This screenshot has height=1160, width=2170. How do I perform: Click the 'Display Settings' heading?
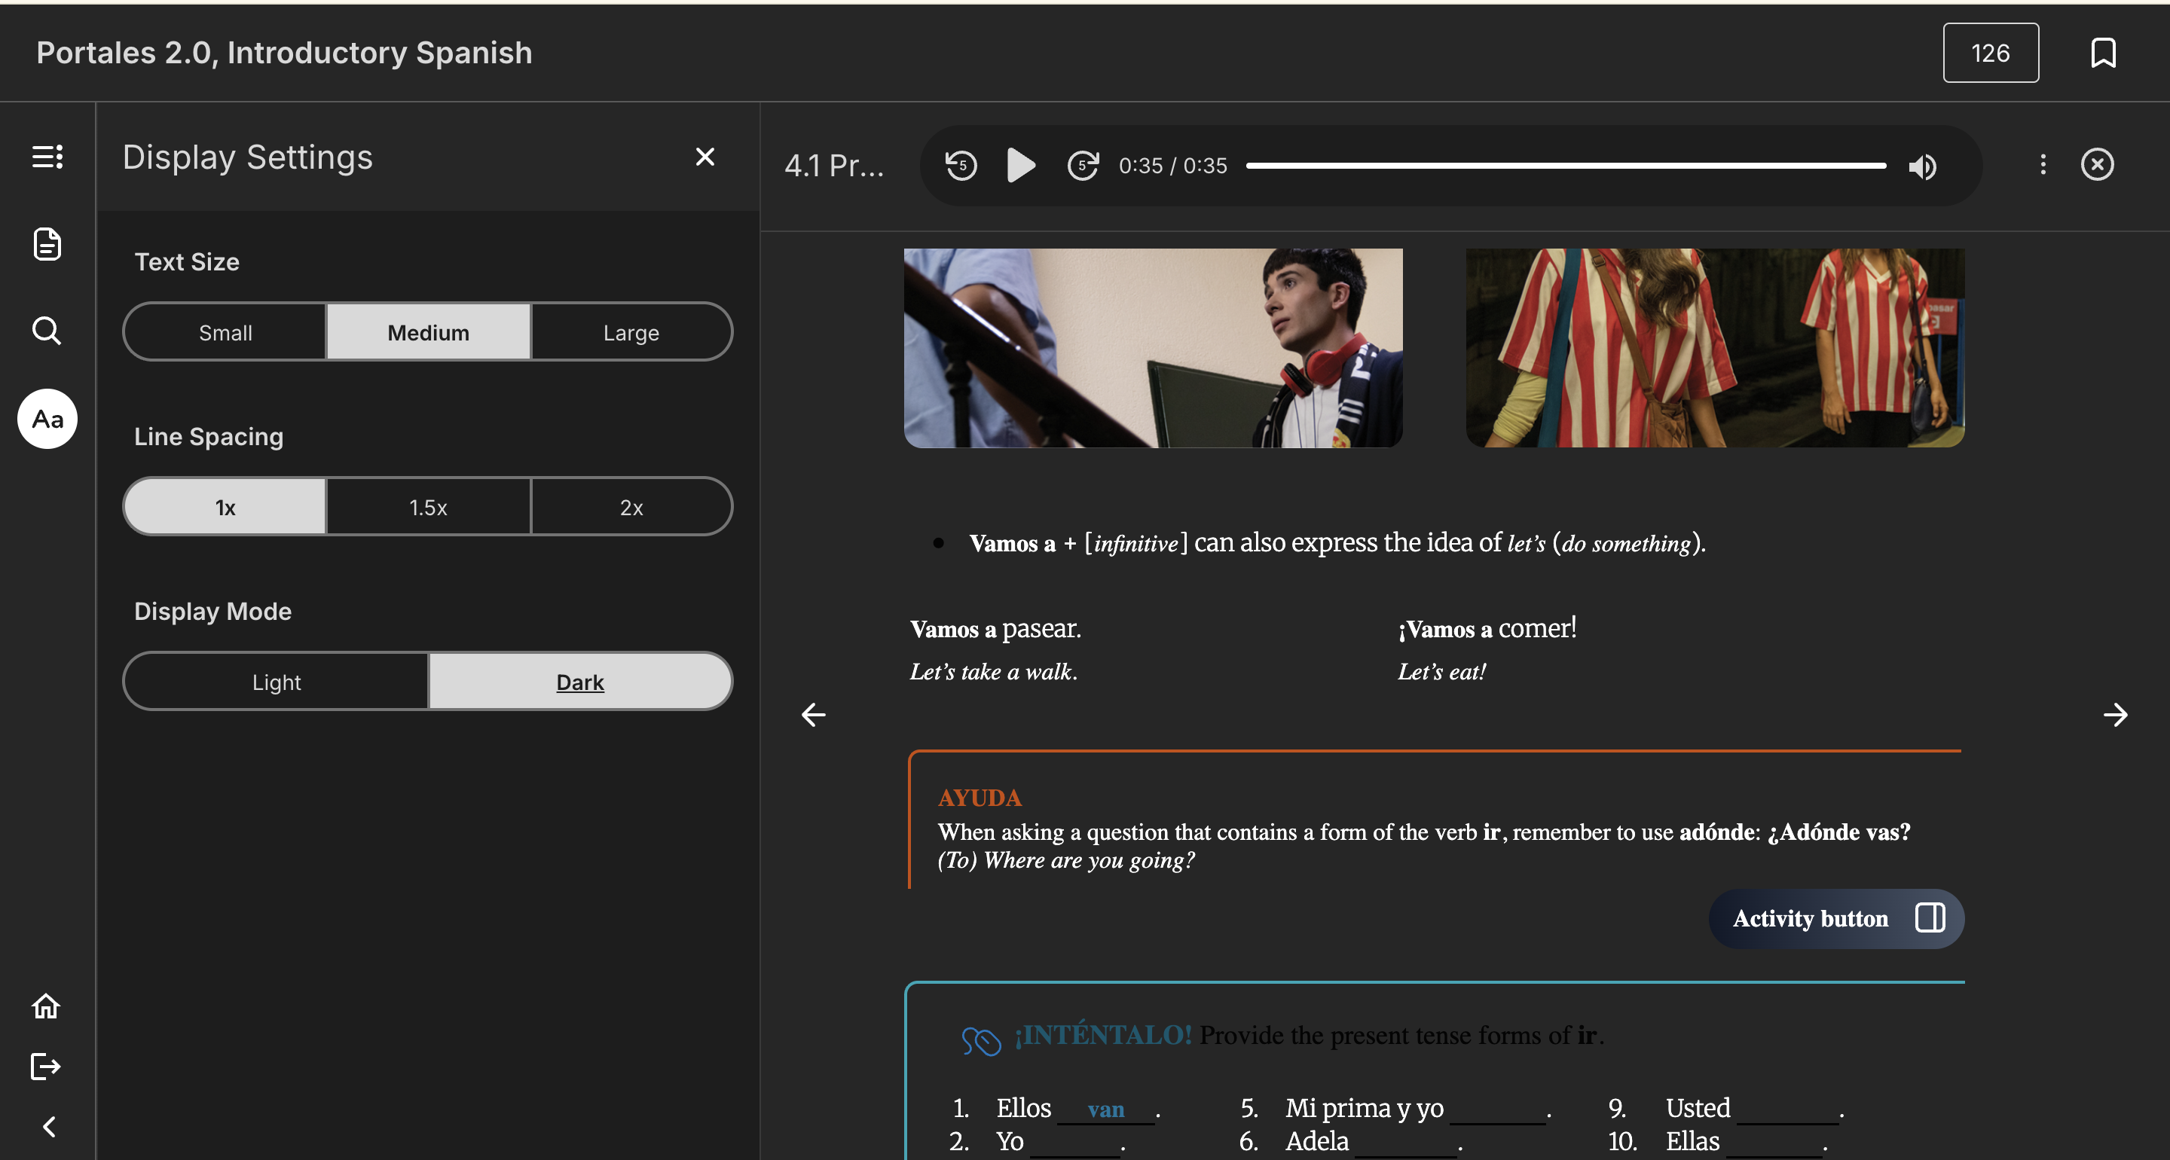coord(248,157)
